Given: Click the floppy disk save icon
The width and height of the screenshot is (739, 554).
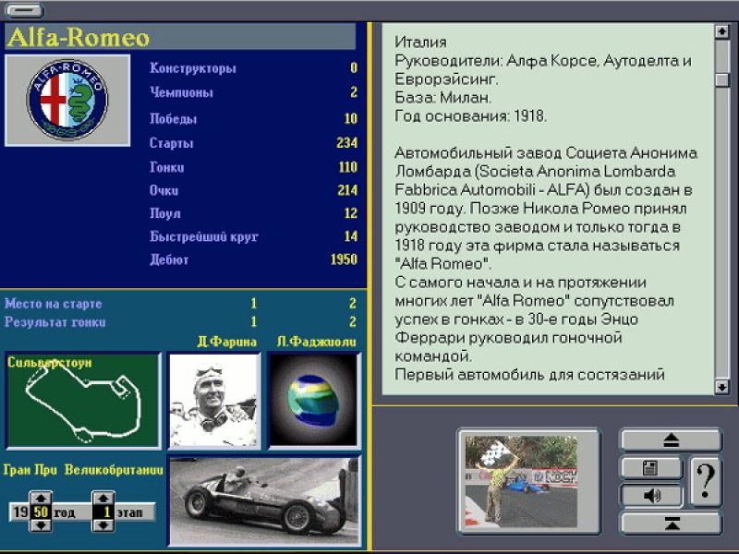Looking at the screenshot, I should pos(651,468).
